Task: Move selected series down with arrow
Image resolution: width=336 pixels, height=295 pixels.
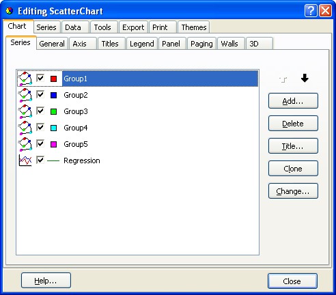Action: tap(305, 79)
